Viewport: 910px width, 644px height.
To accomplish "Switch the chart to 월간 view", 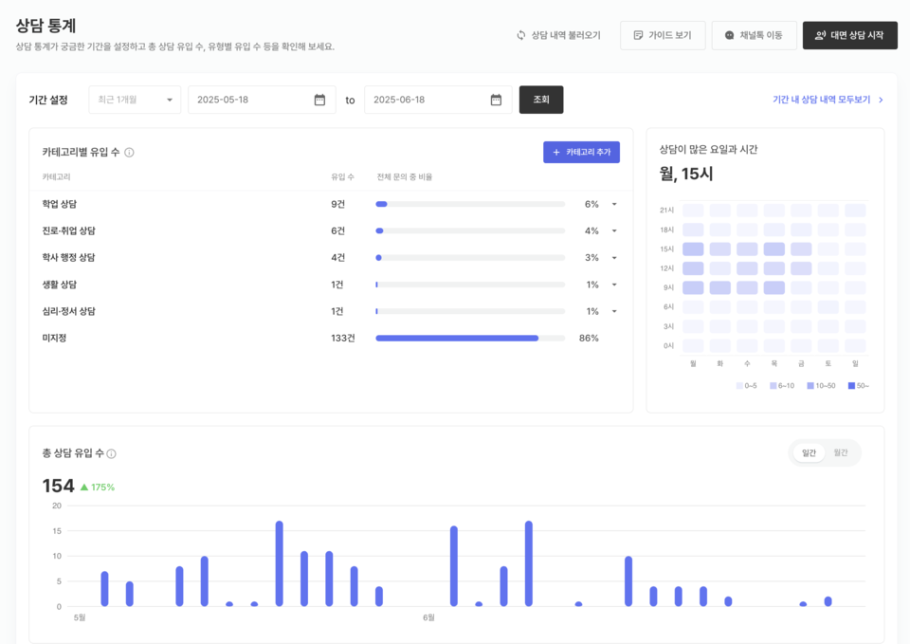I will tap(841, 453).
